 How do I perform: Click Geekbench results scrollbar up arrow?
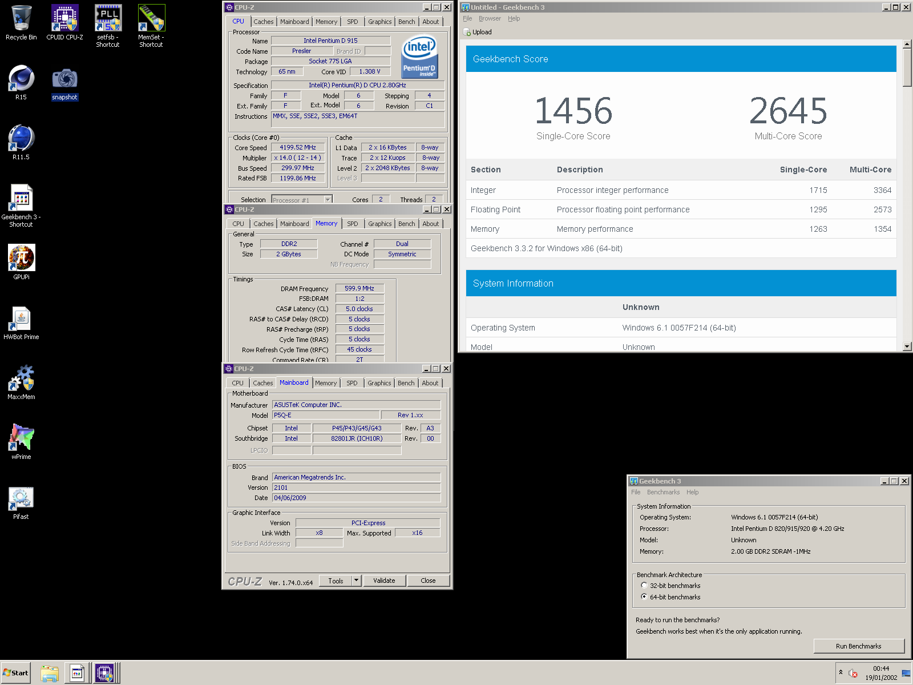pyautogui.click(x=907, y=44)
